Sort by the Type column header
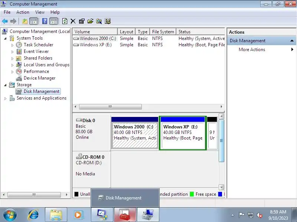 [x=143, y=32]
